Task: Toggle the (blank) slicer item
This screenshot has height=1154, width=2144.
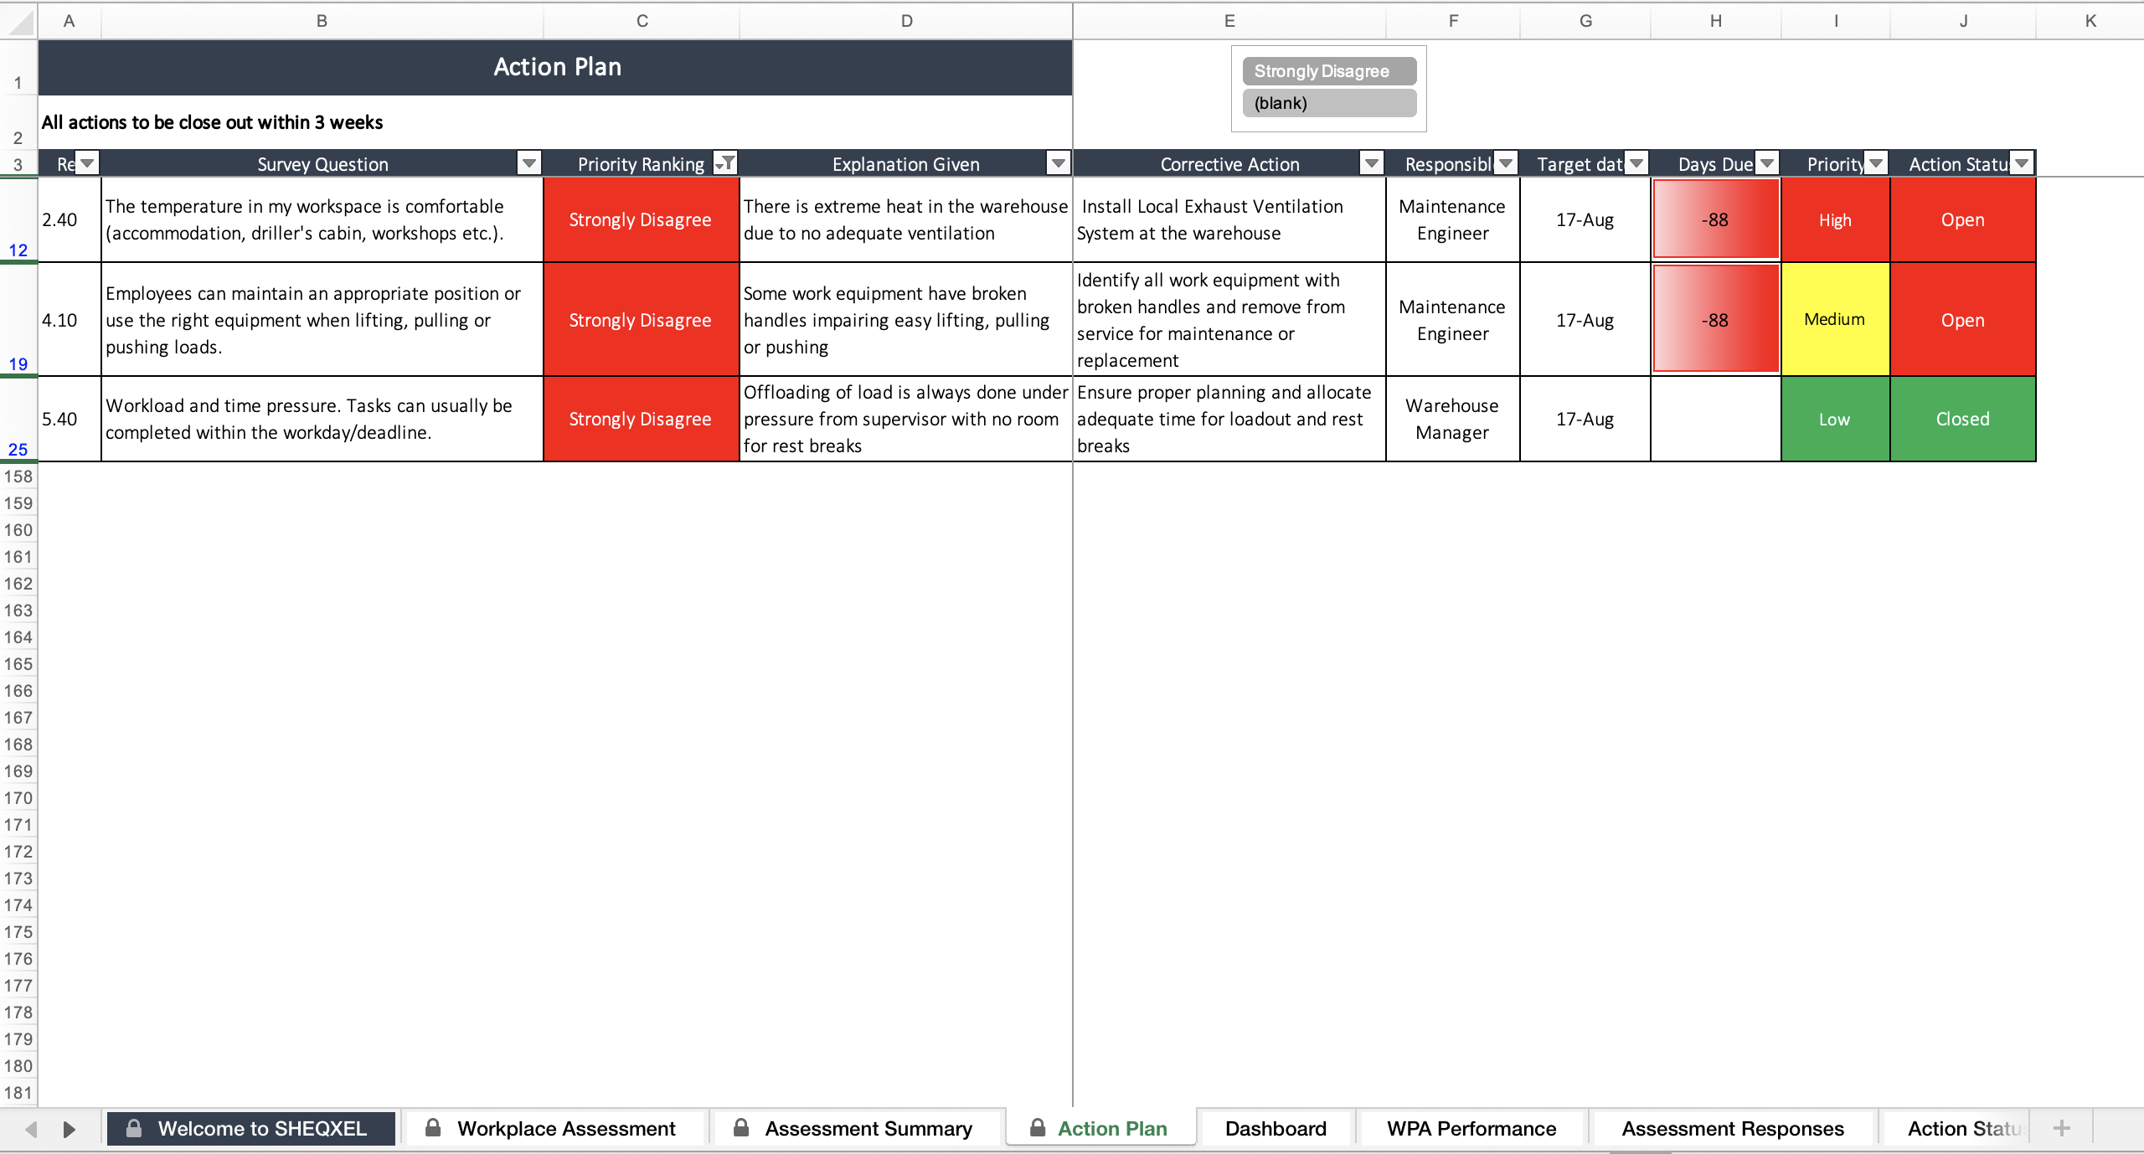Action: (1329, 103)
